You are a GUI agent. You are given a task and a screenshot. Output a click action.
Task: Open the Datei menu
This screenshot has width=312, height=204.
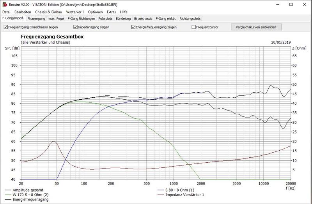(6, 12)
